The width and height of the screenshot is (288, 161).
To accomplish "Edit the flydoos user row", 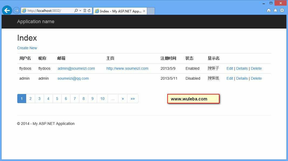I will pos(230,68).
